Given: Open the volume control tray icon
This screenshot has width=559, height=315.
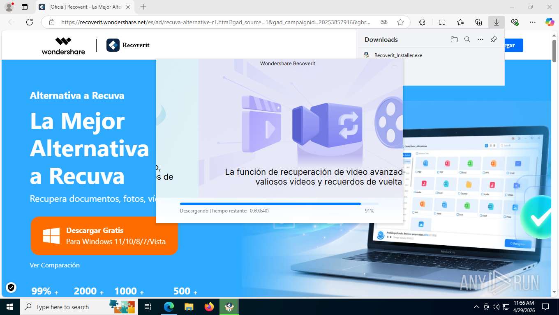Looking at the screenshot, I should point(496,307).
